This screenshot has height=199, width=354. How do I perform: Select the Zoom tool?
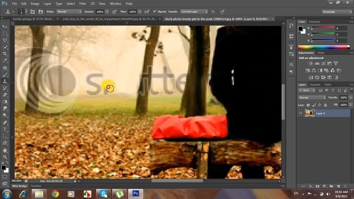pyautogui.click(x=5, y=157)
